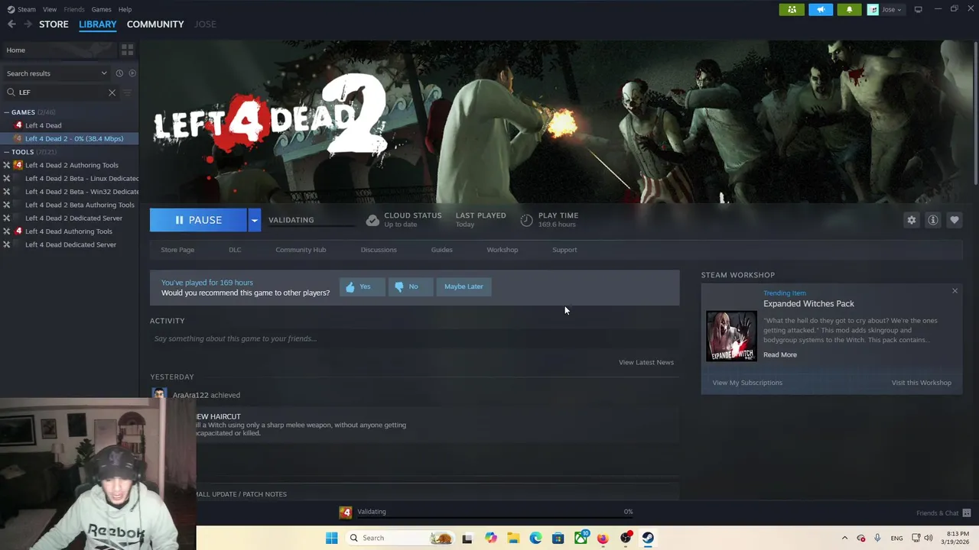Image resolution: width=979 pixels, height=550 pixels.
Task: Open File Explorer from the taskbar
Action: 513,538
